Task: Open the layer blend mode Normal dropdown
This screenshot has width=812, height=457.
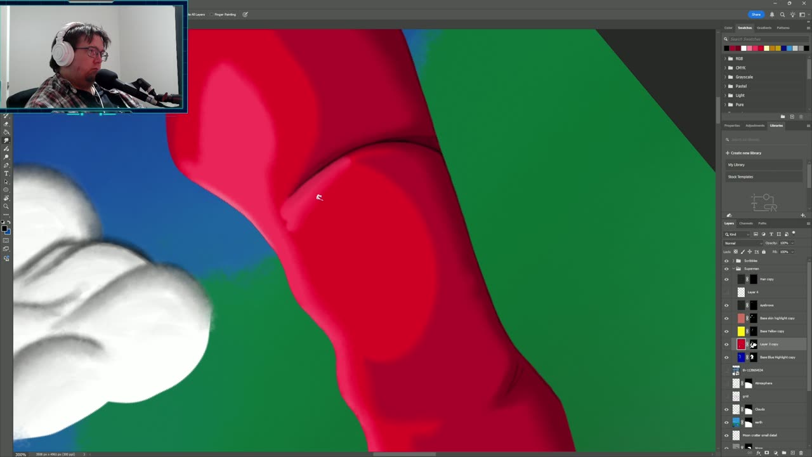Action: [x=743, y=243]
